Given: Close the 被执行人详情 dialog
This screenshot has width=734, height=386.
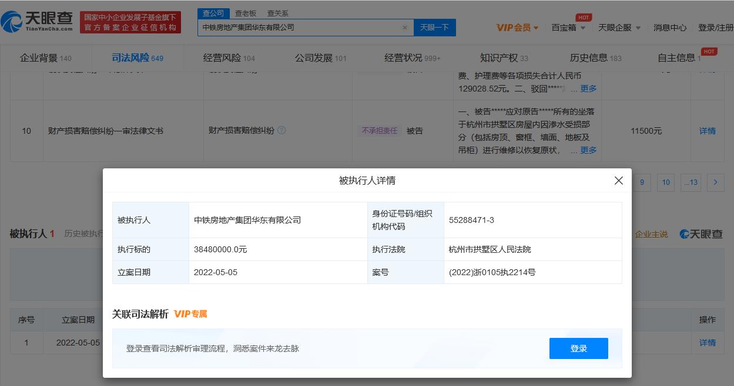Looking at the screenshot, I should [x=618, y=181].
